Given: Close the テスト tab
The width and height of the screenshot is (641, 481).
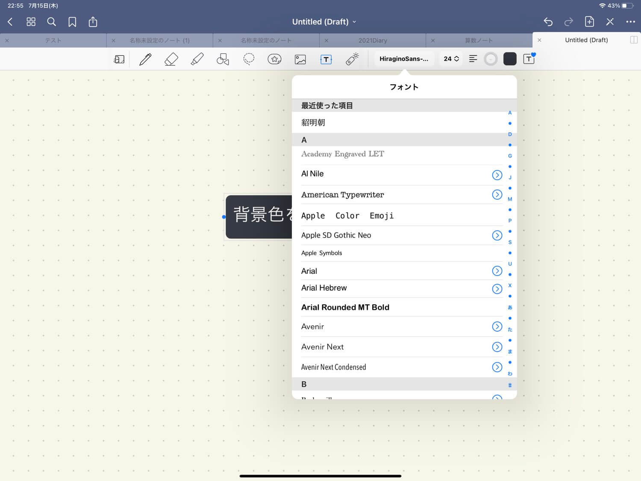Looking at the screenshot, I should (x=7, y=40).
